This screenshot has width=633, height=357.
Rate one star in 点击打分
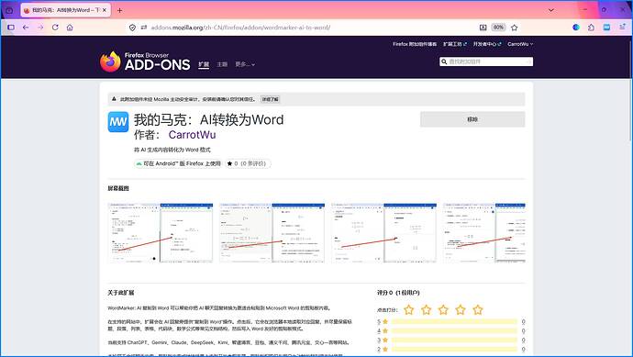click(x=409, y=310)
